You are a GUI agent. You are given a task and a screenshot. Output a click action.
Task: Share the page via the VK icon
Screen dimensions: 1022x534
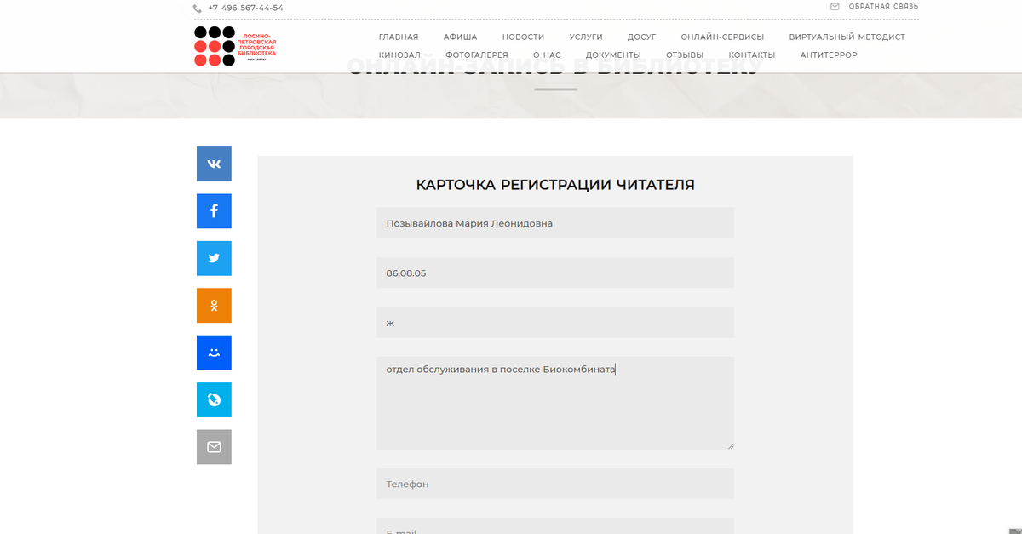pos(214,164)
